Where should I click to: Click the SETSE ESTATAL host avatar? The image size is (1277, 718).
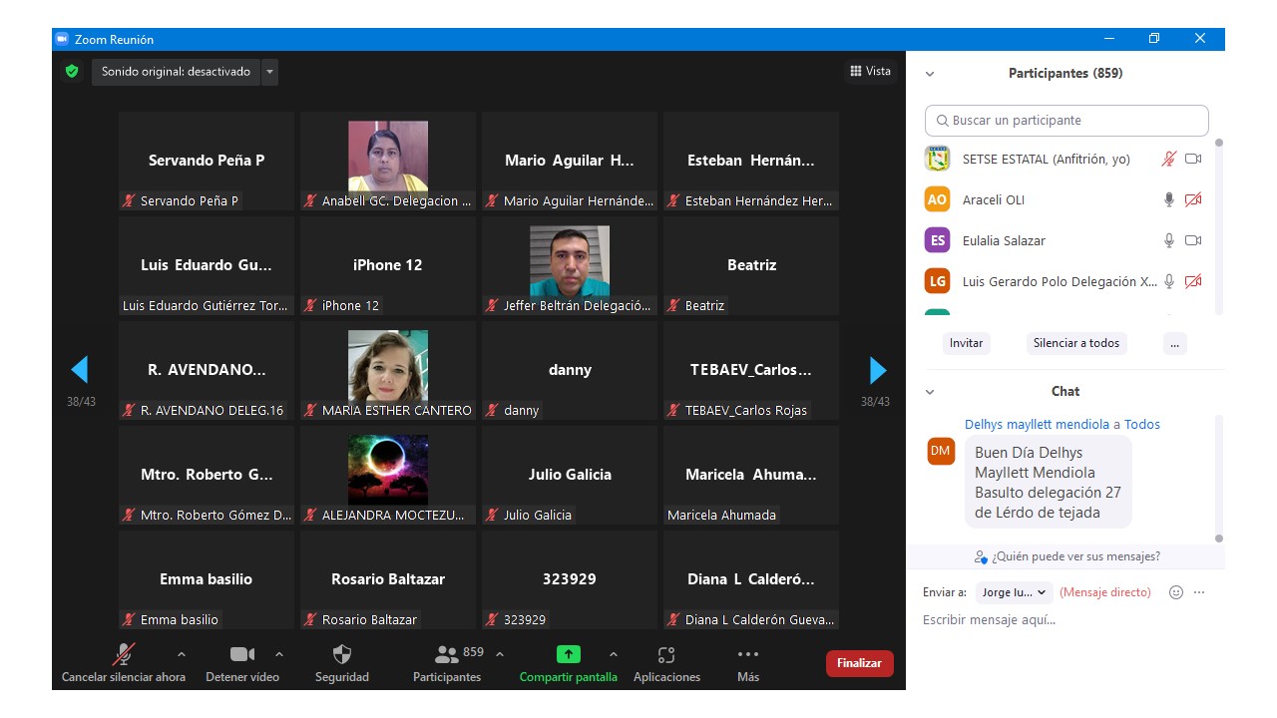[x=937, y=159]
